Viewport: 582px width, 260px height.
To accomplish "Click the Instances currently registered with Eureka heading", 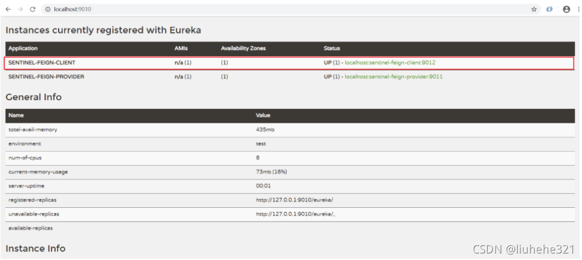I will coord(103,30).
